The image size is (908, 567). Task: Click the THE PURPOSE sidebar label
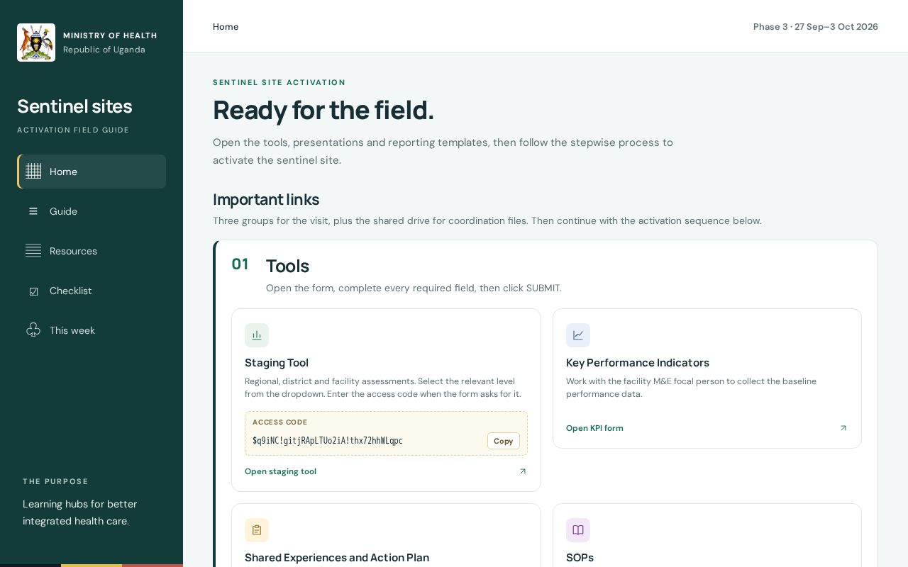(55, 482)
